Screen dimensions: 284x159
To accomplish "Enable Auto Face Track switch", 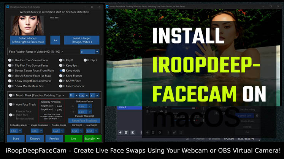I will click(12, 104).
